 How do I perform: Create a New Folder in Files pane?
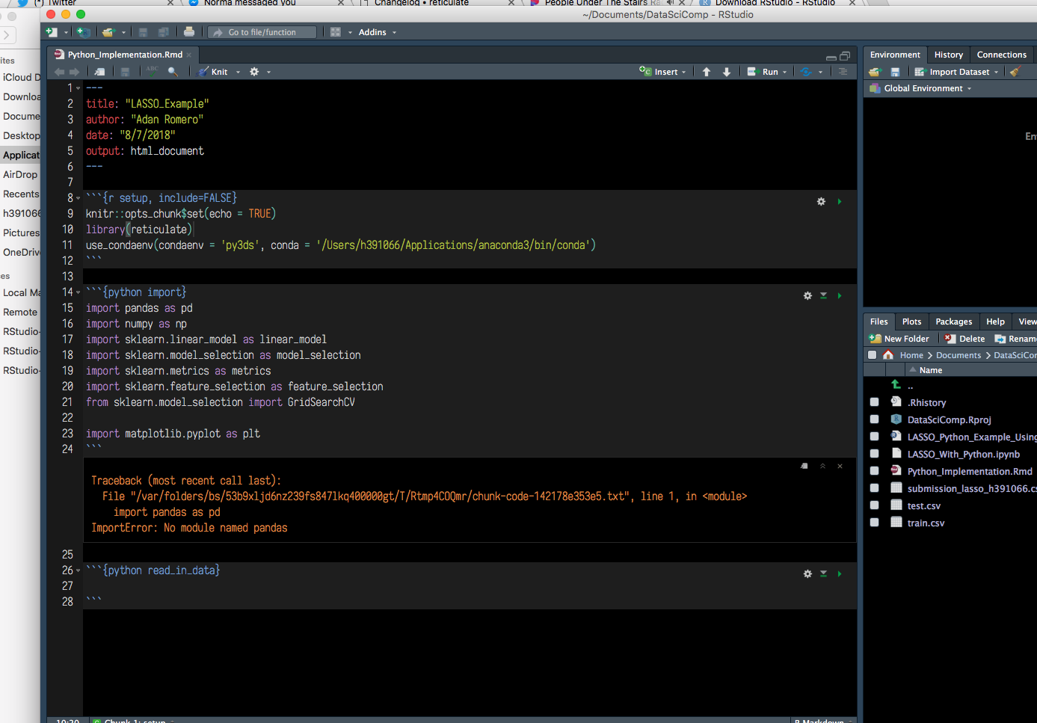click(899, 338)
